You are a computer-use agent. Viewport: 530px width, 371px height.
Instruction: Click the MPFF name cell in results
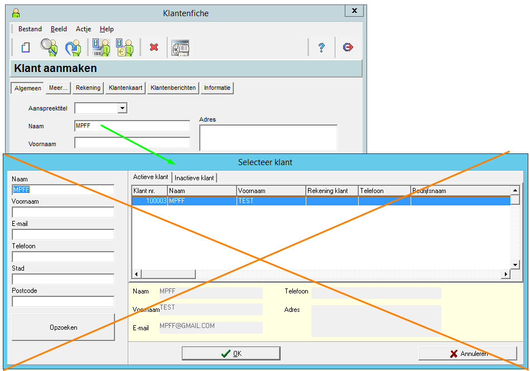[x=202, y=201]
